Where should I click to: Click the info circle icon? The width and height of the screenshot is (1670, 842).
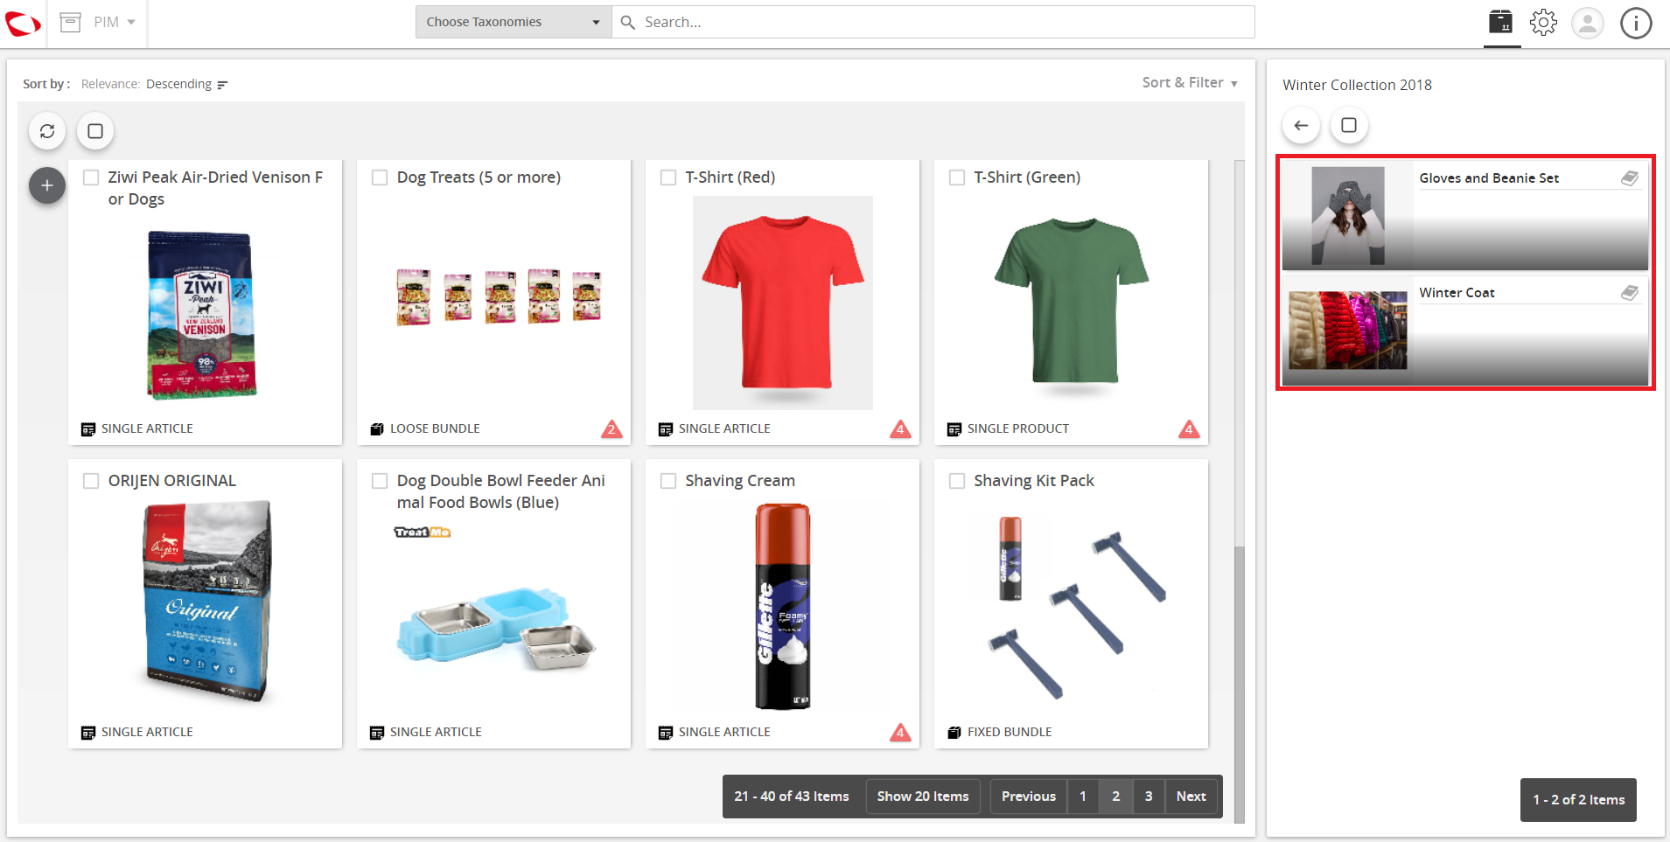1636,23
